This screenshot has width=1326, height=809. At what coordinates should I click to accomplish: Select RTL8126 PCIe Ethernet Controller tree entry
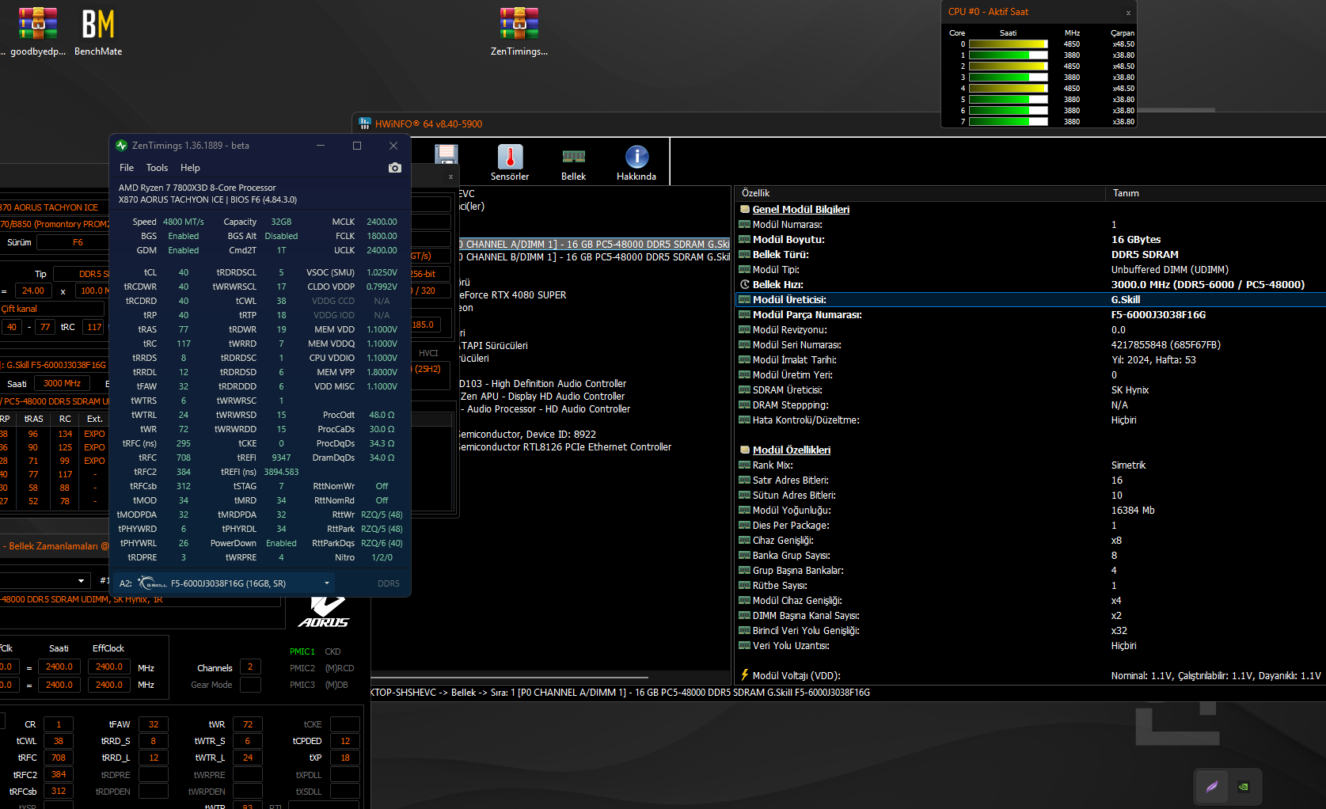tap(565, 447)
